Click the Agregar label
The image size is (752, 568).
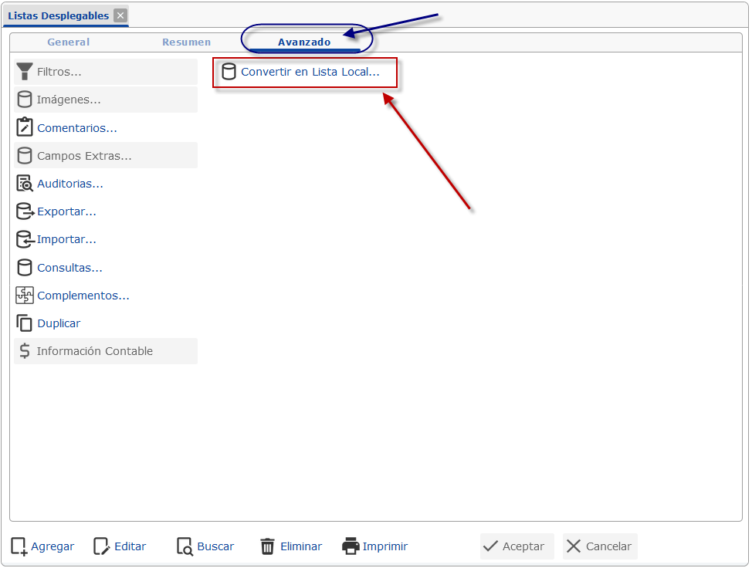pyautogui.click(x=53, y=546)
